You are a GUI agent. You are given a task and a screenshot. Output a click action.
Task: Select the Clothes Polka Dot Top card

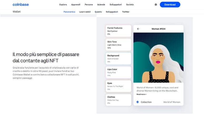coord(118,100)
